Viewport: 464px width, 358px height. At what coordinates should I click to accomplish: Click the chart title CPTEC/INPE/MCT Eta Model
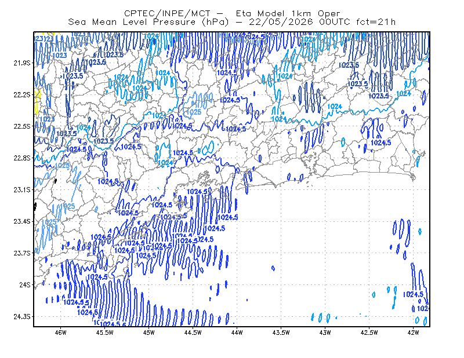click(x=232, y=13)
